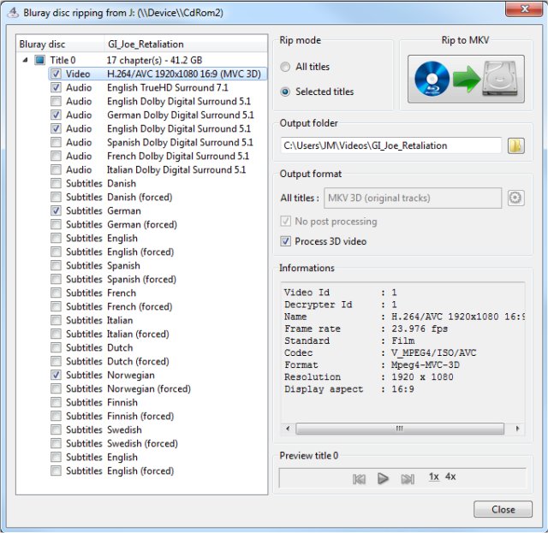Screen dimensions: 548x533
Task: Click the output folder path field
Action: pos(390,145)
